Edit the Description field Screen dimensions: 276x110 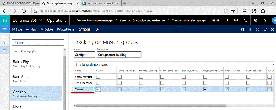point(119,55)
